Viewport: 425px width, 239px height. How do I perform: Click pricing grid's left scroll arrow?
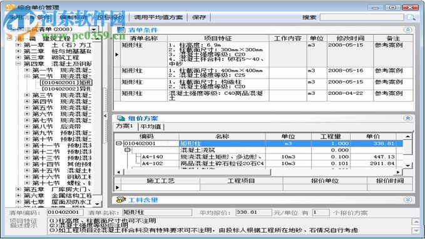click(x=118, y=172)
